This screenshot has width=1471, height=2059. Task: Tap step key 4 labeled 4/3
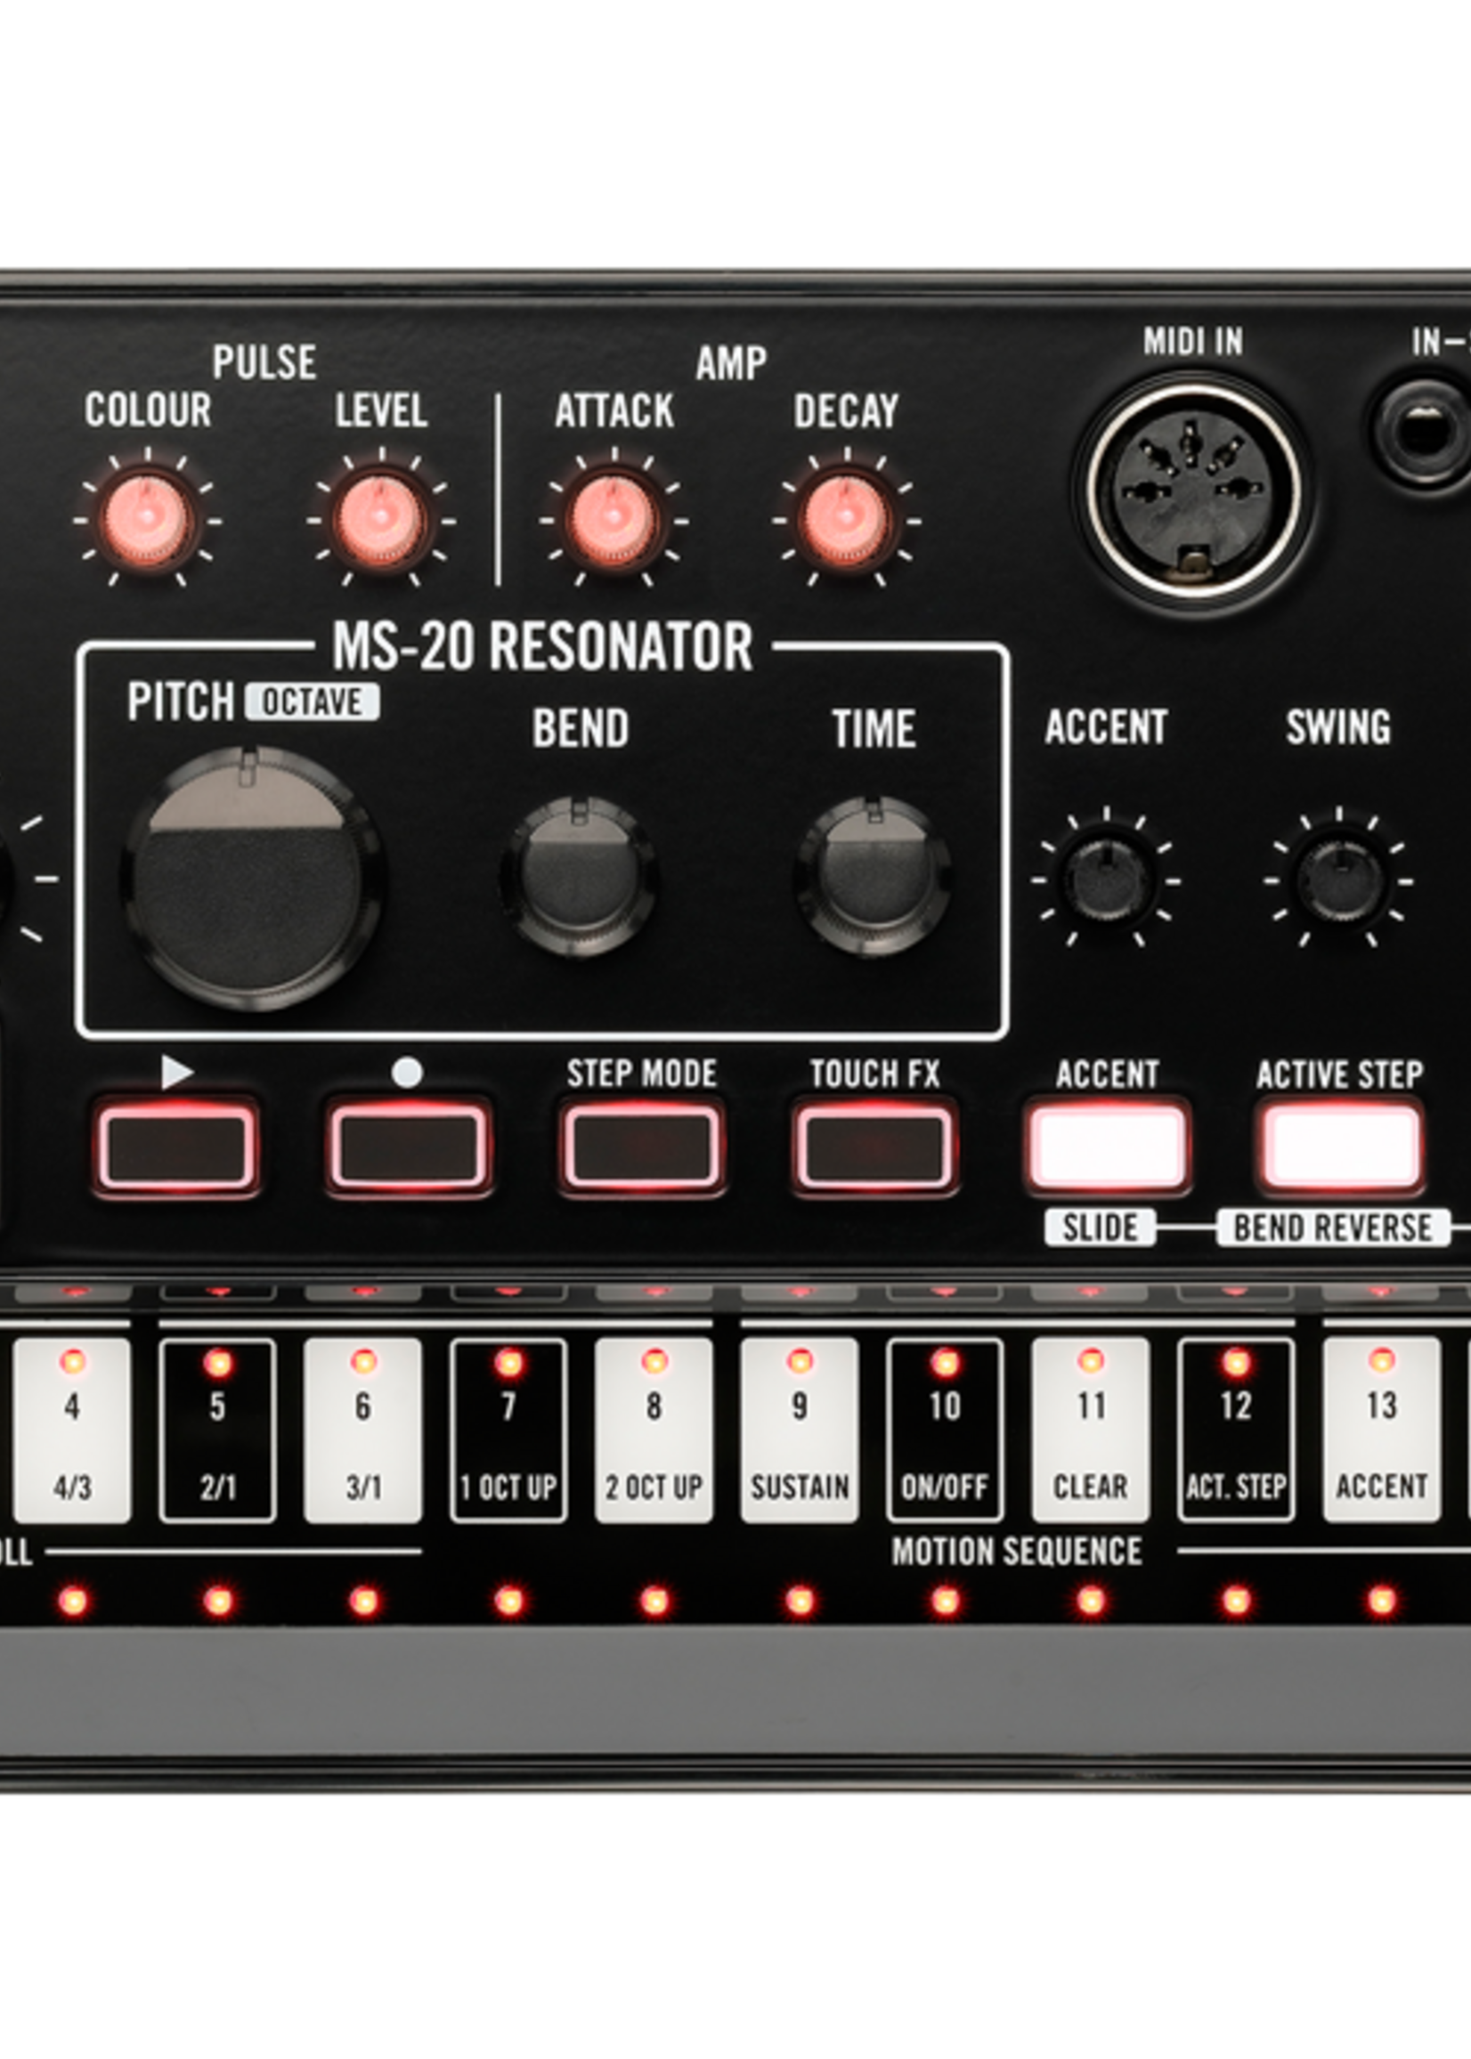pos(72,1431)
